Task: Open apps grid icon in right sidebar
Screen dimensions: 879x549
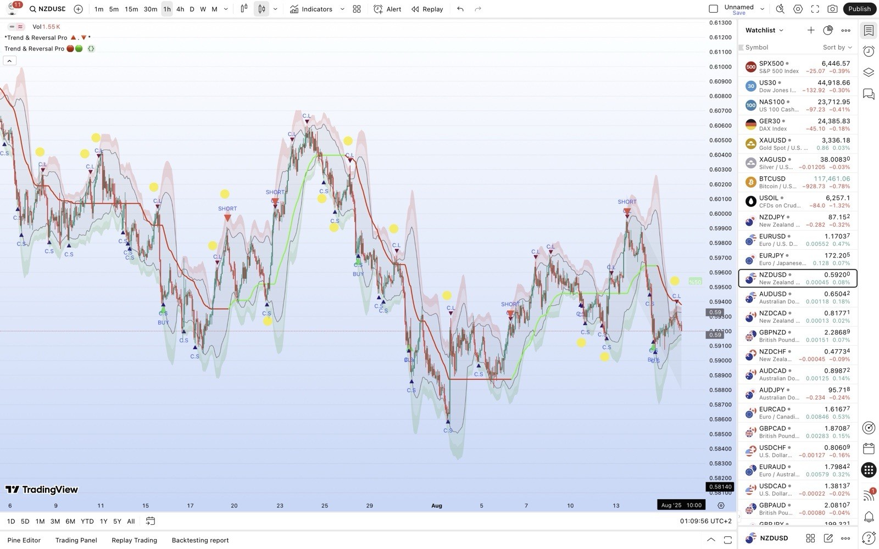Action: [869, 470]
